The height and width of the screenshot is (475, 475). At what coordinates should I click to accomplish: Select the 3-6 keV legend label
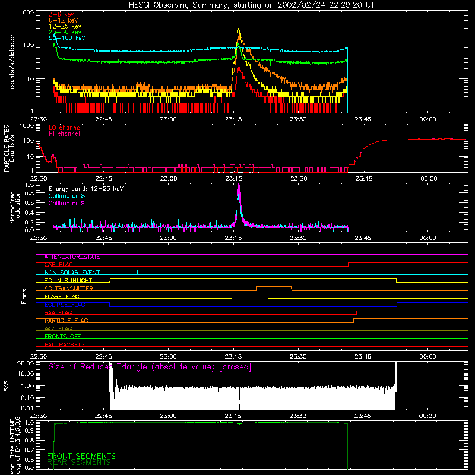point(62,14)
